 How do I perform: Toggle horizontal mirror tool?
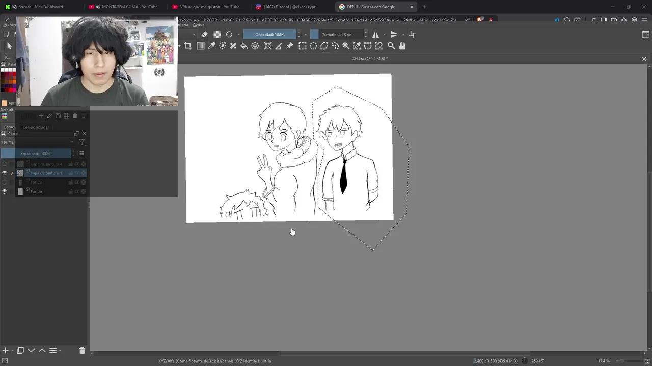pos(375,34)
